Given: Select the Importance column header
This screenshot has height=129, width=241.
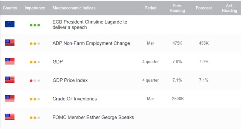Looking at the screenshot, I should point(35,8).
